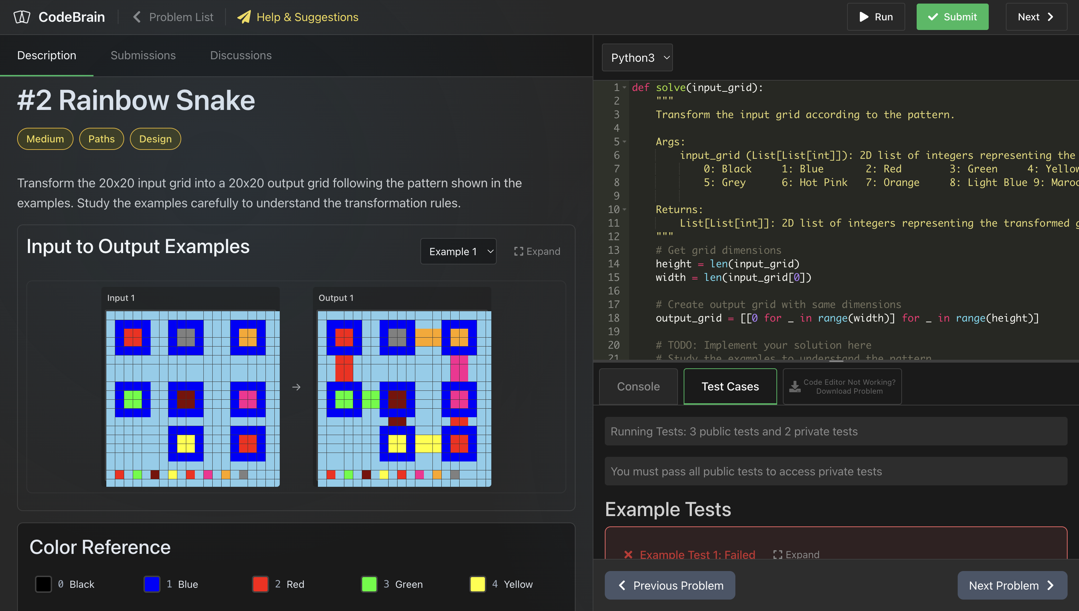The height and width of the screenshot is (611, 1079).
Task: Expand the Input to Output Examples panel
Action: (x=537, y=251)
